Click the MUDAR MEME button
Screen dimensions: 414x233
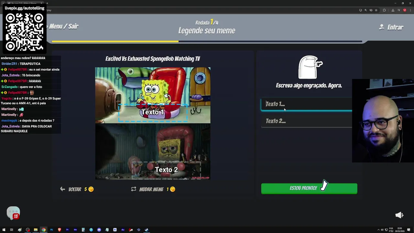coord(153,189)
